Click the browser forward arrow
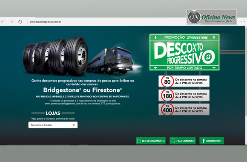 11,22
